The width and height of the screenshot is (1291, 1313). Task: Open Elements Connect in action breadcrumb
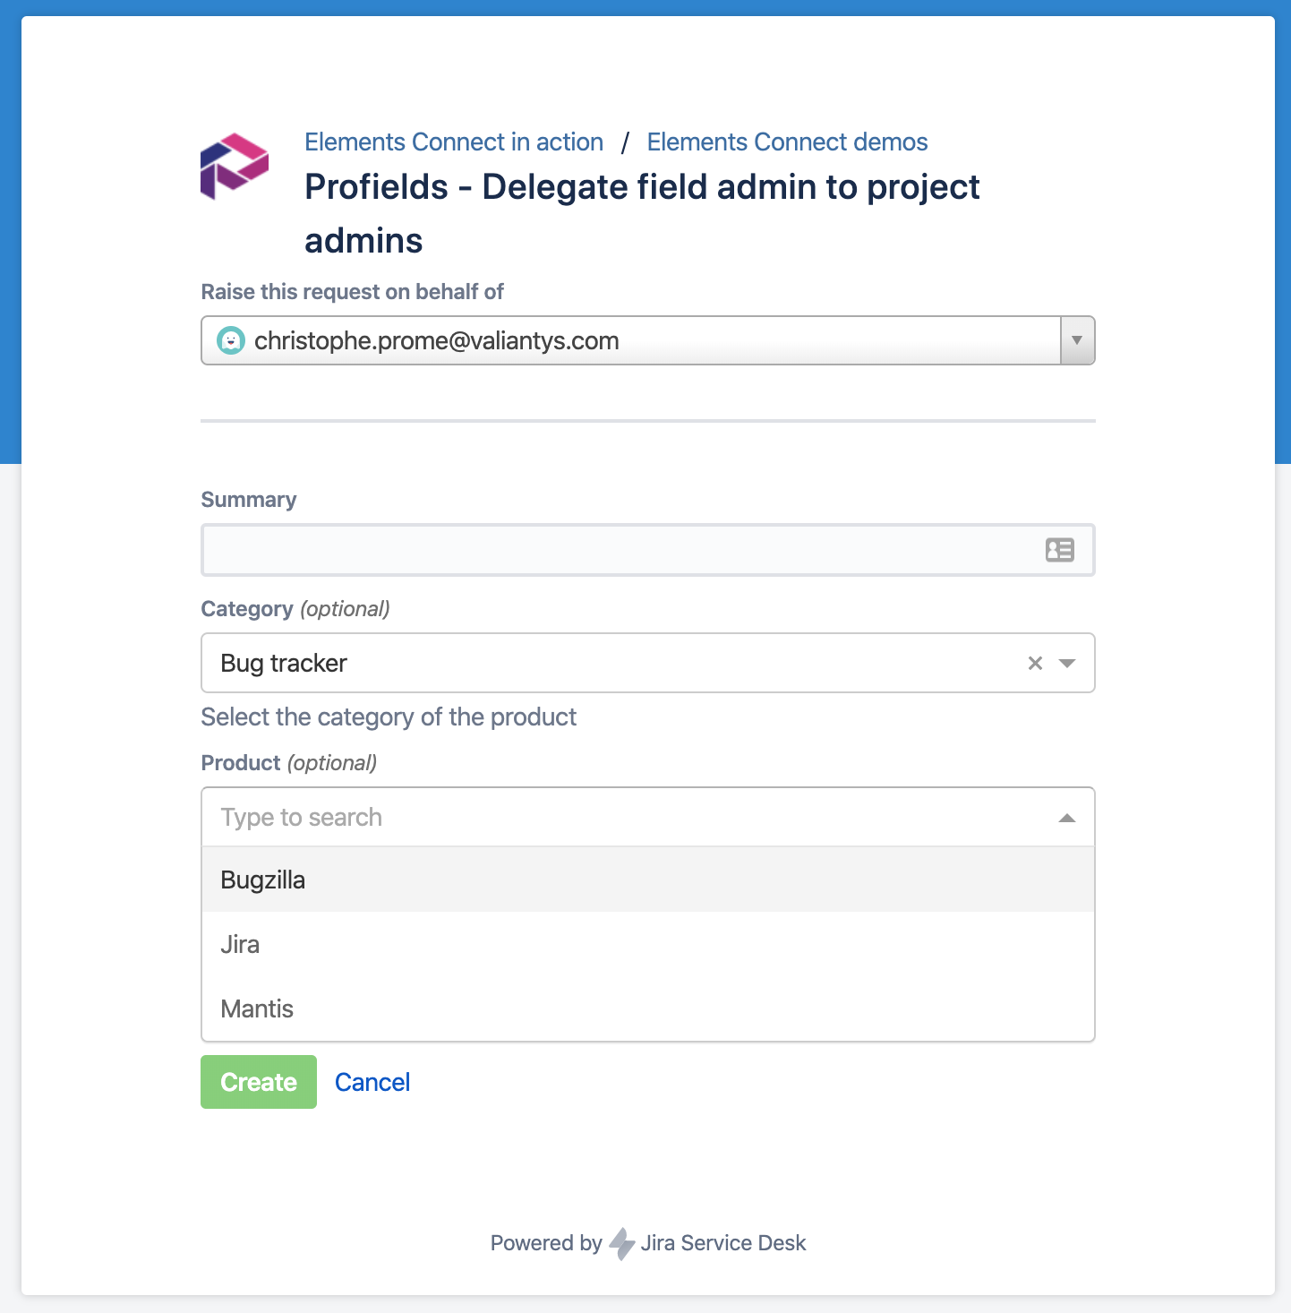(454, 142)
